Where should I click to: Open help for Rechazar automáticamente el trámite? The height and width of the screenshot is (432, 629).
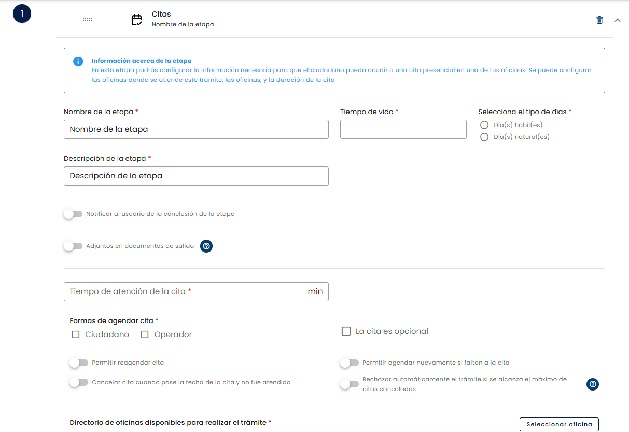(x=593, y=384)
